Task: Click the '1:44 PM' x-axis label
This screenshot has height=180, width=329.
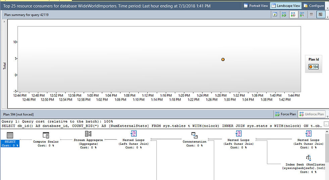Action: (294, 95)
